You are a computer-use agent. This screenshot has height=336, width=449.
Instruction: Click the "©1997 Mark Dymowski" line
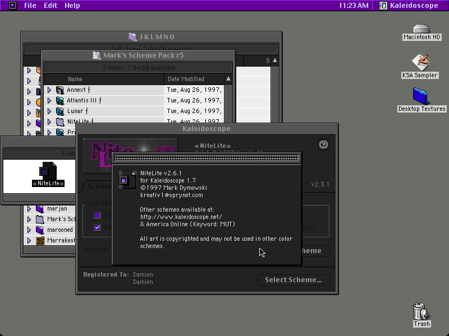(x=173, y=188)
